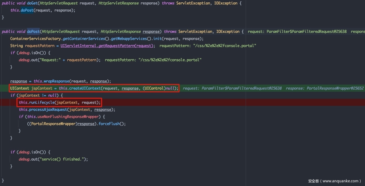Click the PortalResponseWrapper cast before forceFlush
The width and height of the screenshot is (365, 186).
53,124
